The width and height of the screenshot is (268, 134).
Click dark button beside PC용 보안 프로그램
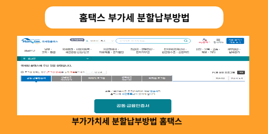pos(241,72)
